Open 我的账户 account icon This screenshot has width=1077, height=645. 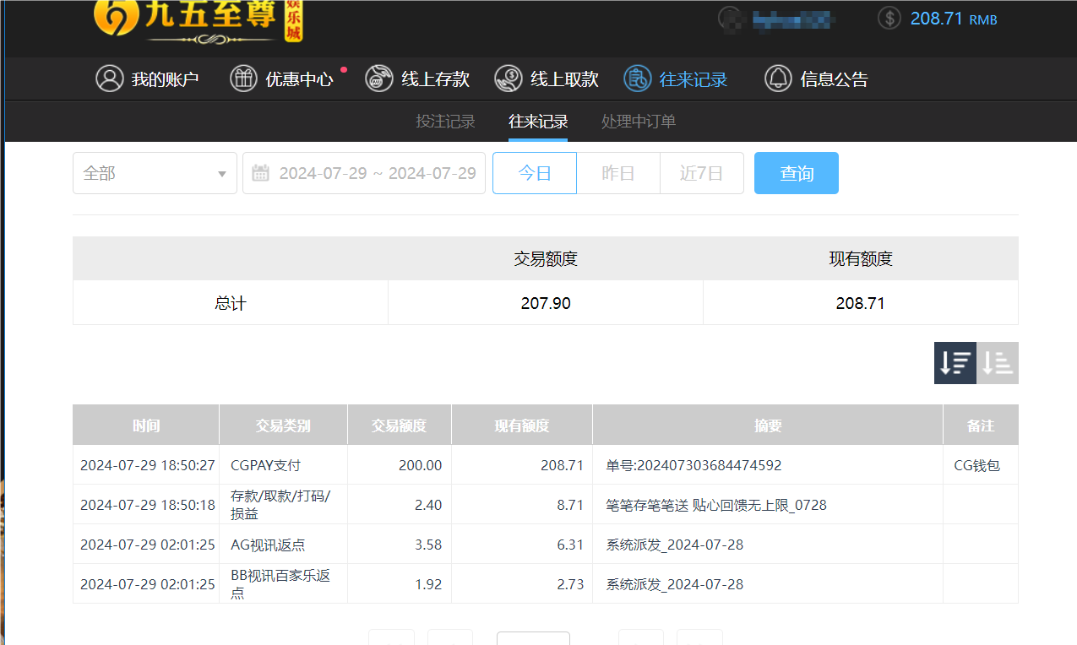tap(110, 79)
